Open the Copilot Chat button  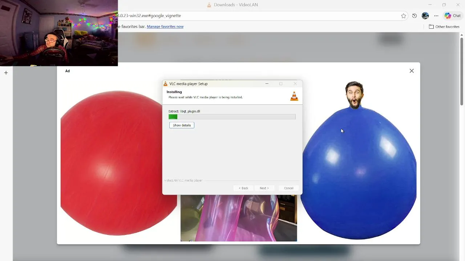point(453,16)
